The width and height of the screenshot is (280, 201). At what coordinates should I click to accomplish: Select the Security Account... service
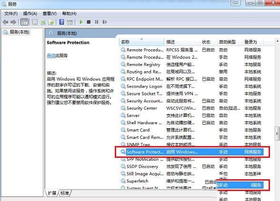145,101
